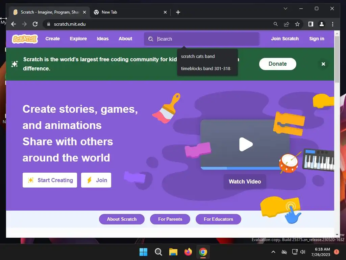
Task: Click the search magnifier icon on Scratch
Action: pos(151,39)
